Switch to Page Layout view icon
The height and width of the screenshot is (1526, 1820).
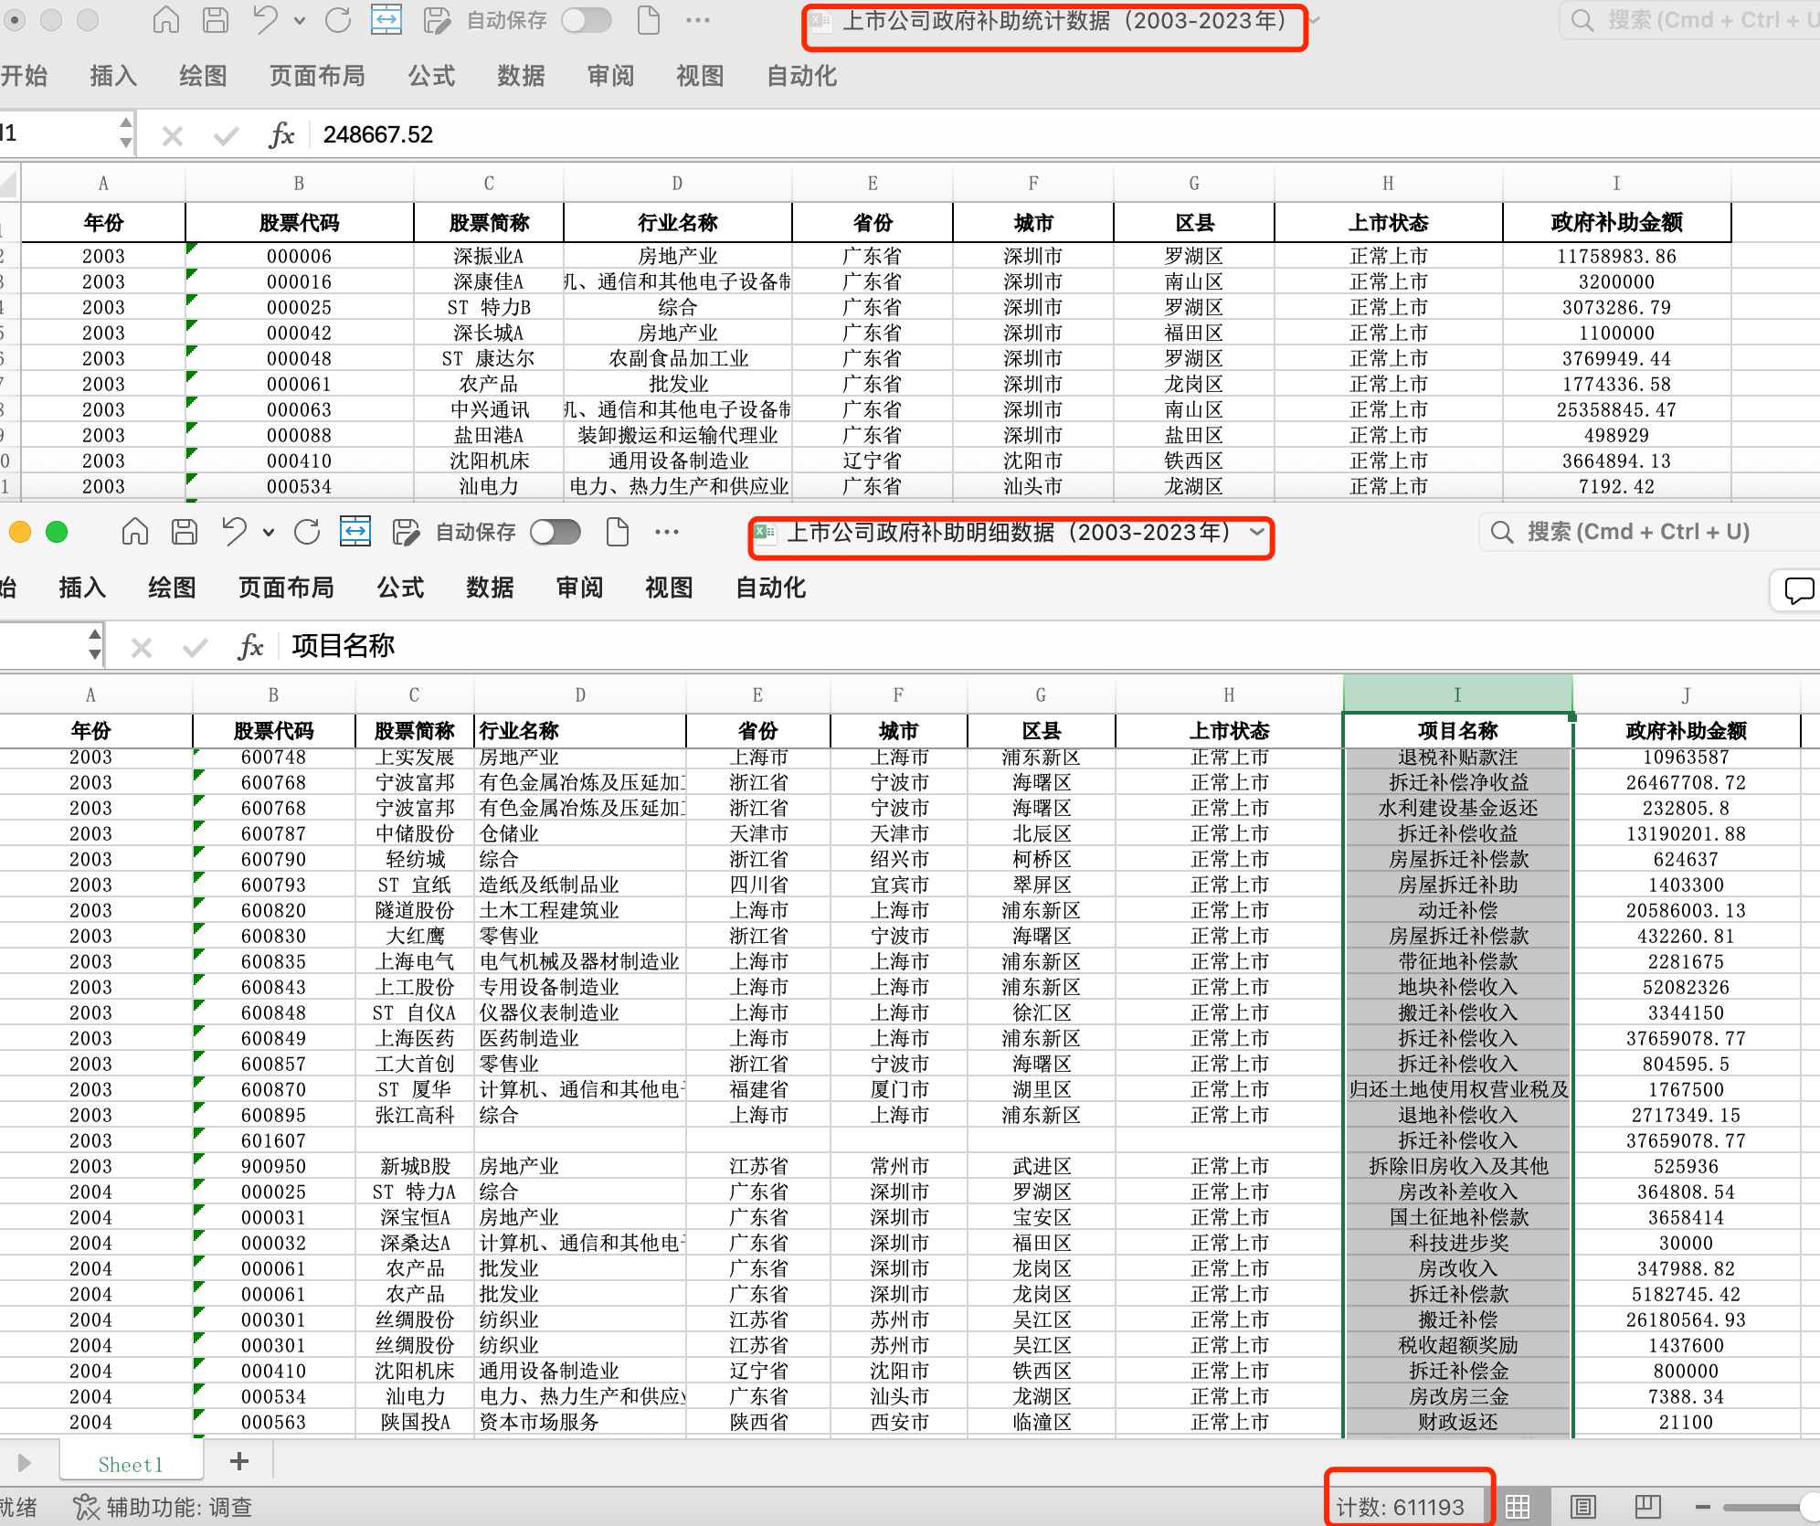pyautogui.click(x=1583, y=1507)
